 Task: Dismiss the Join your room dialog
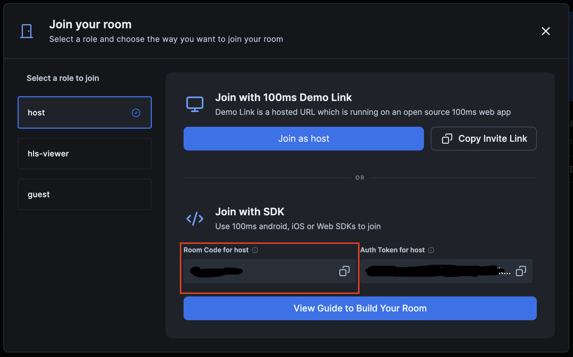click(x=546, y=31)
